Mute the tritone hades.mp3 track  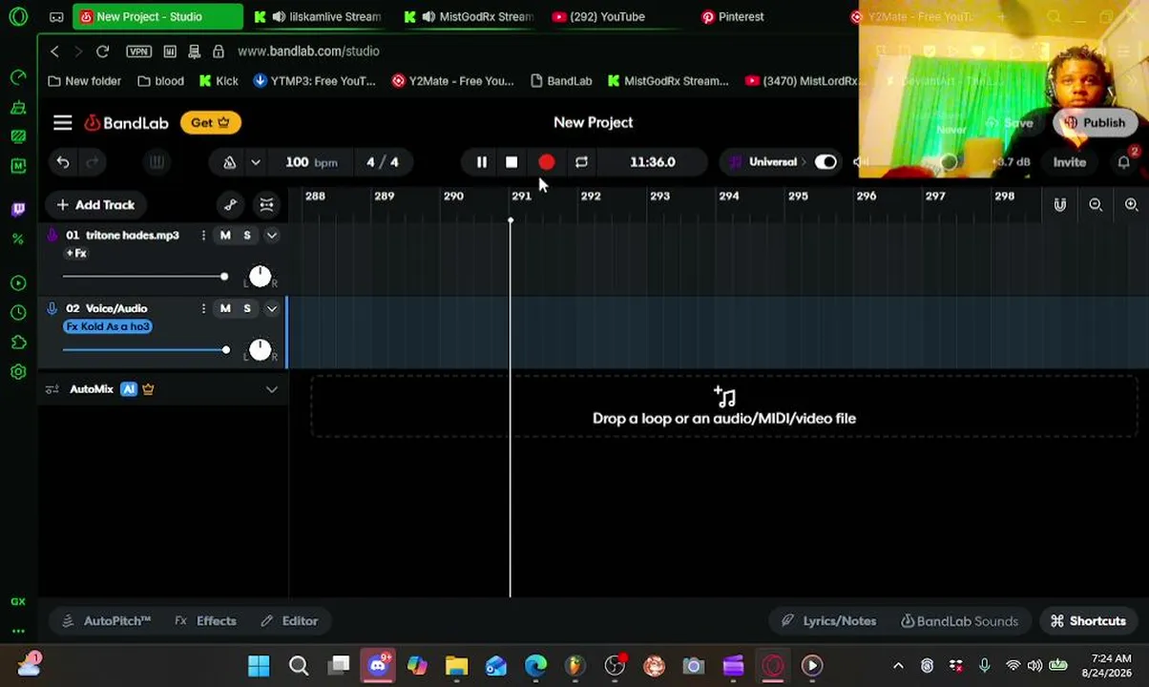tap(225, 235)
